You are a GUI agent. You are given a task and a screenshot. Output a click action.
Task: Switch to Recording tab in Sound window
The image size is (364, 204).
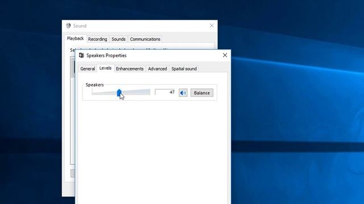(97, 39)
